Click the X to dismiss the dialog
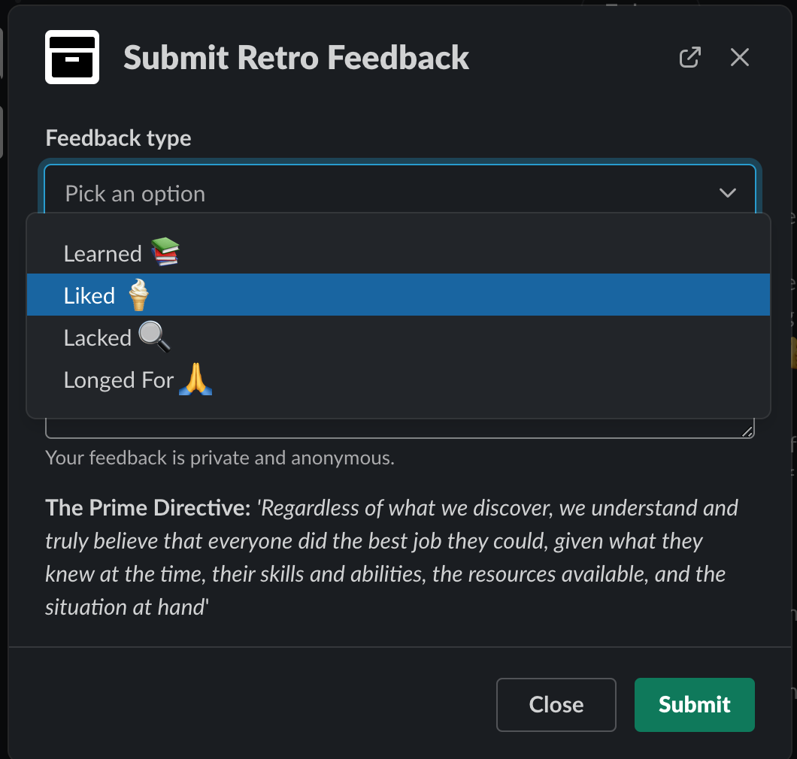Screen dimensions: 797x759 click(739, 57)
